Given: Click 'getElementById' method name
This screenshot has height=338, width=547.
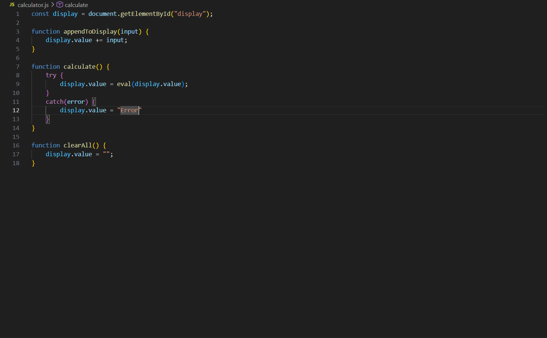Looking at the screenshot, I should point(145,14).
